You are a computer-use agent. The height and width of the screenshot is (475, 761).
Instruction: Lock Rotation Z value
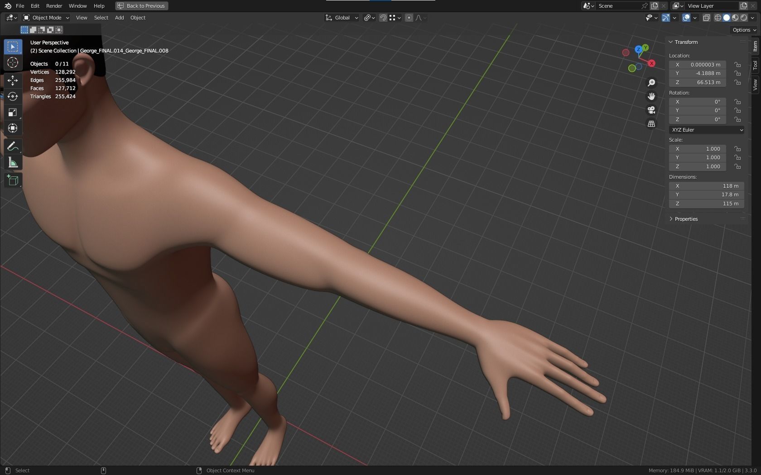tap(737, 119)
